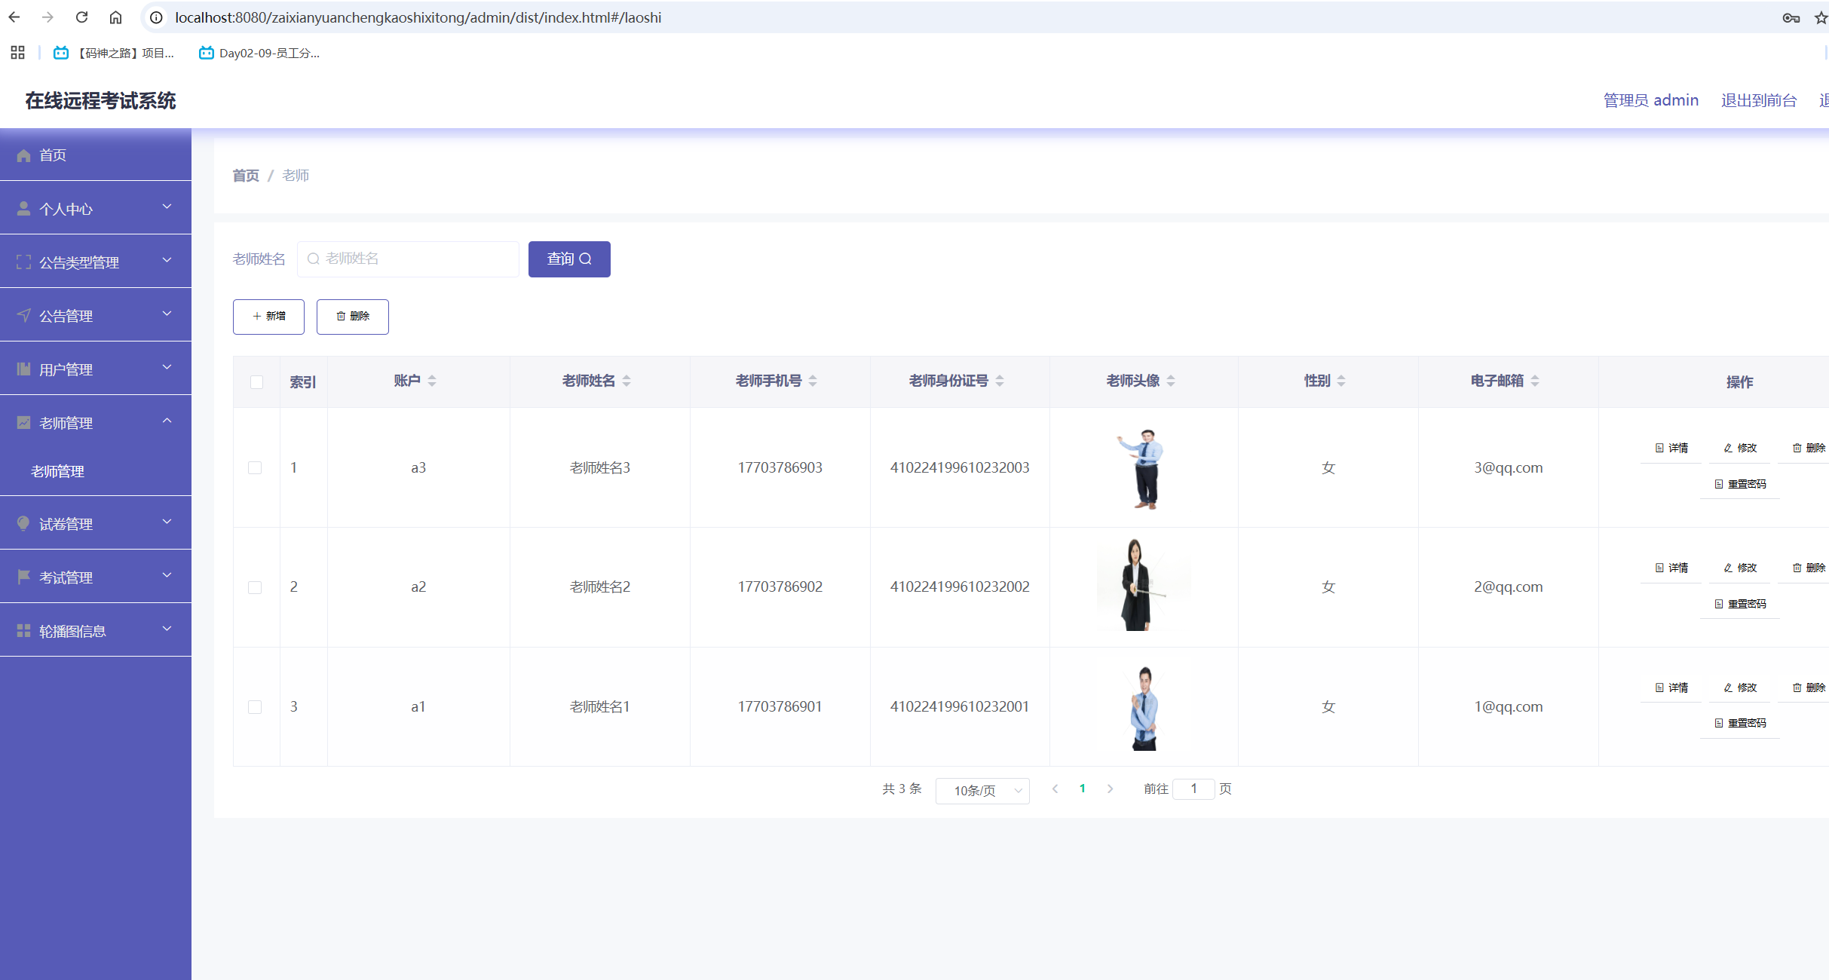Open 老师管理 submenu item
The width and height of the screenshot is (1829, 980).
[x=57, y=471]
